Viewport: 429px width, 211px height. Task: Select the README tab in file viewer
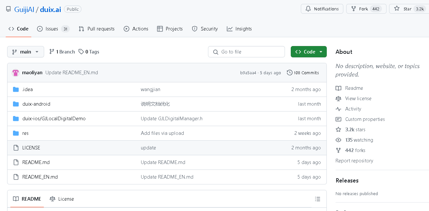pyautogui.click(x=27, y=199)
